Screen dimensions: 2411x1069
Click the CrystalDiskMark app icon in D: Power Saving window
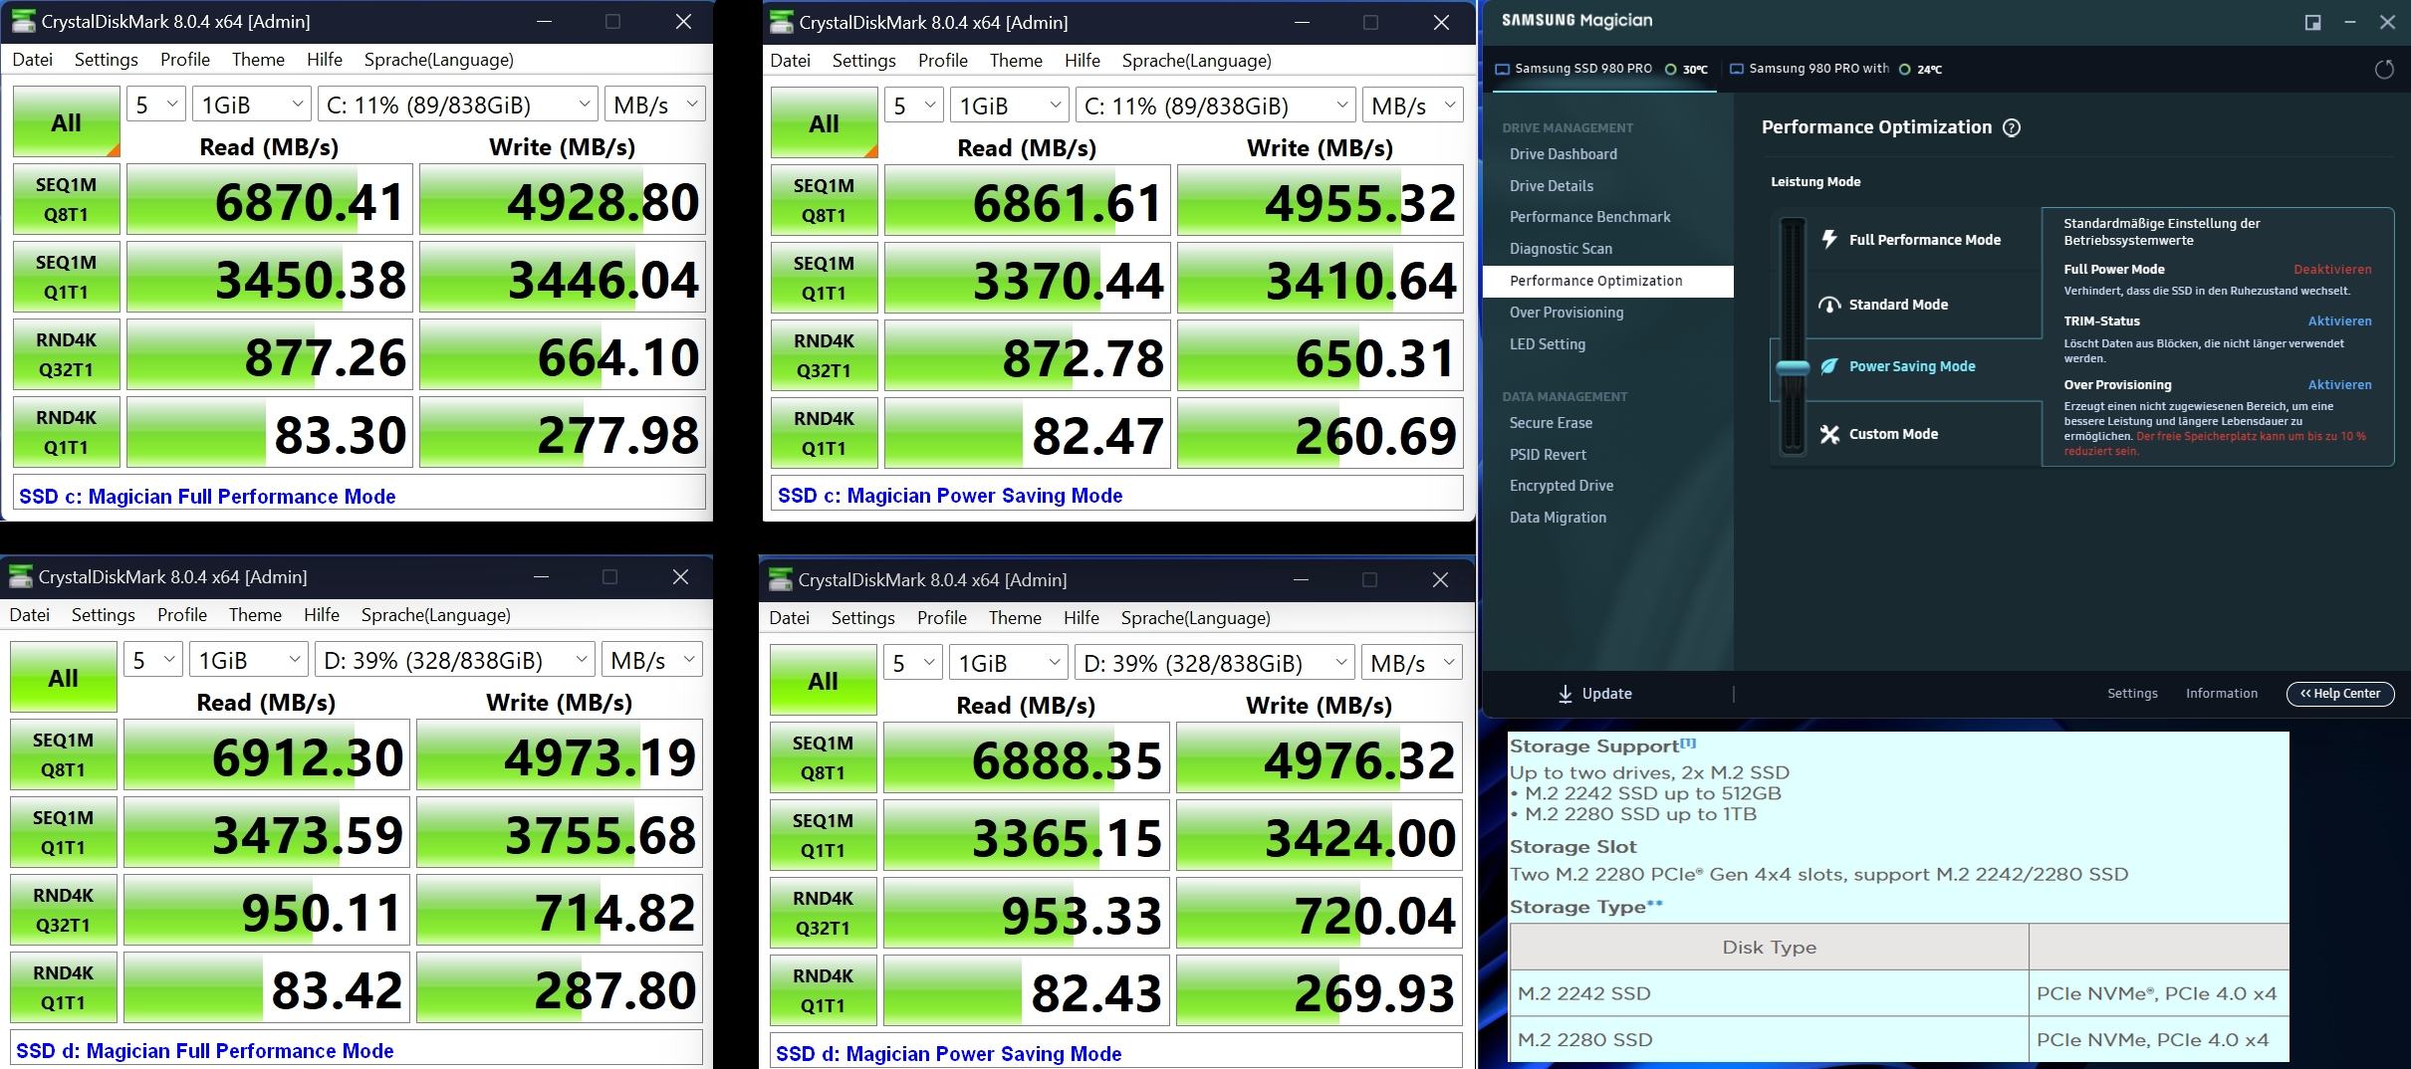[x=781, y=579]
